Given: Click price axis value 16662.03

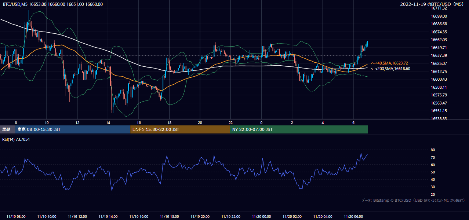Looking at the screenshot, I should point(439,40).
